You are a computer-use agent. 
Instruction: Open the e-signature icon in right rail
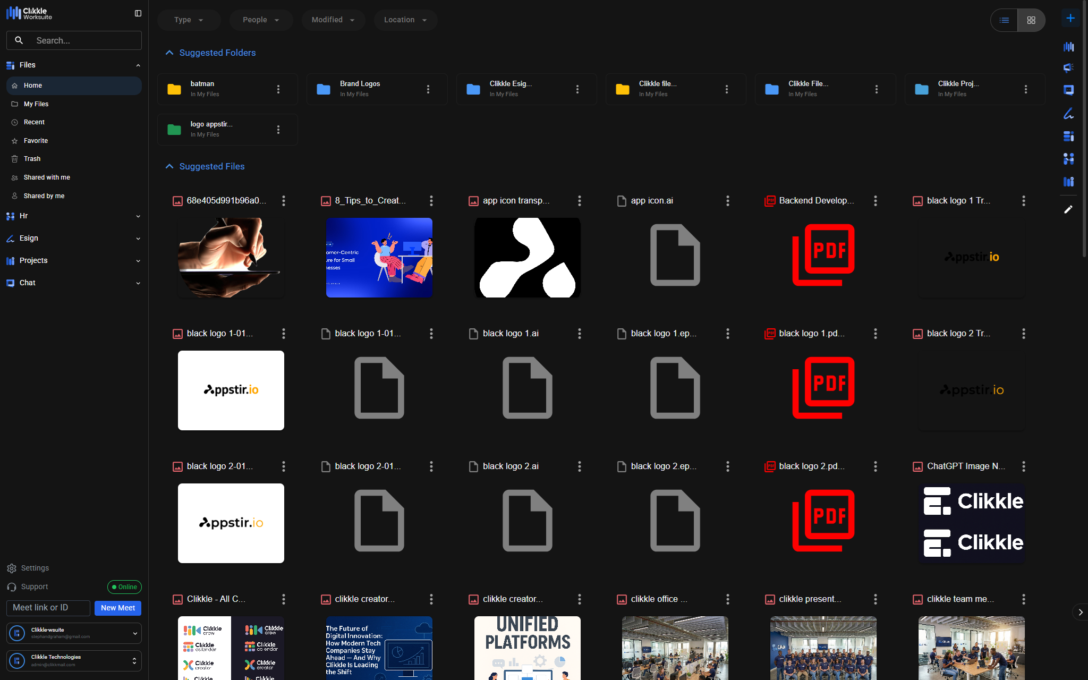(1068, 114)
